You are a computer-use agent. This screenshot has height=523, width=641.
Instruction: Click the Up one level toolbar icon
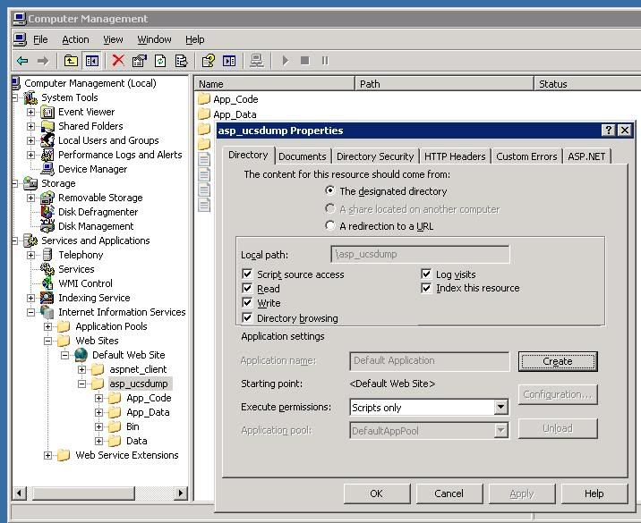[71, 62]
